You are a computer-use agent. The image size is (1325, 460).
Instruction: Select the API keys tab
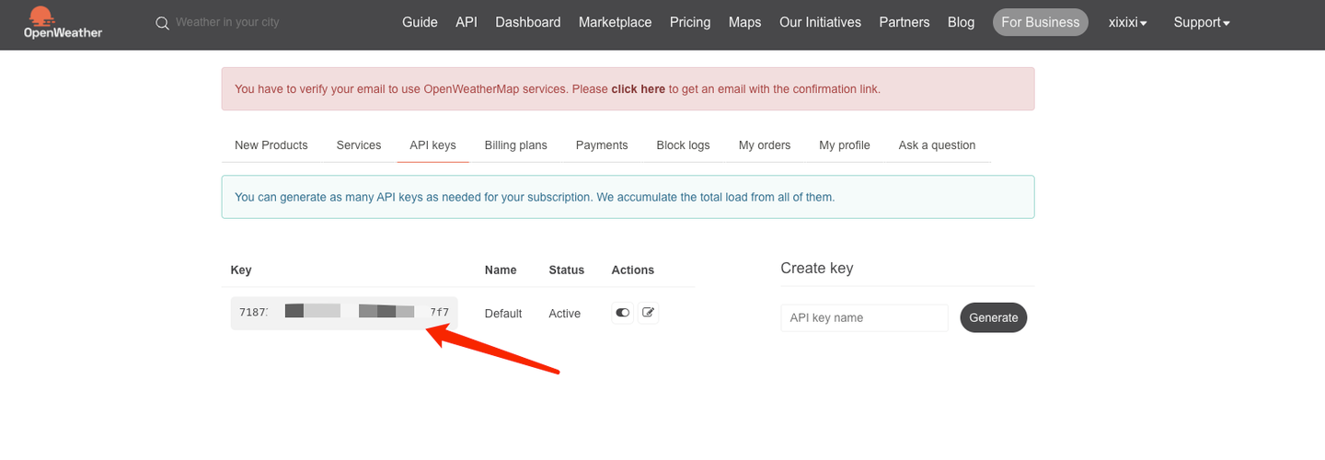point(433,145)
